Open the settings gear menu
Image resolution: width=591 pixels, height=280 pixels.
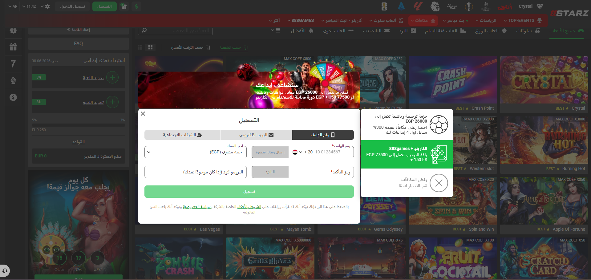pyautogui.click(x=45, y=6)
